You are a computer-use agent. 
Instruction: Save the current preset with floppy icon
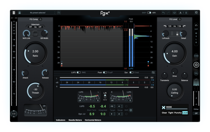point(59,13)
